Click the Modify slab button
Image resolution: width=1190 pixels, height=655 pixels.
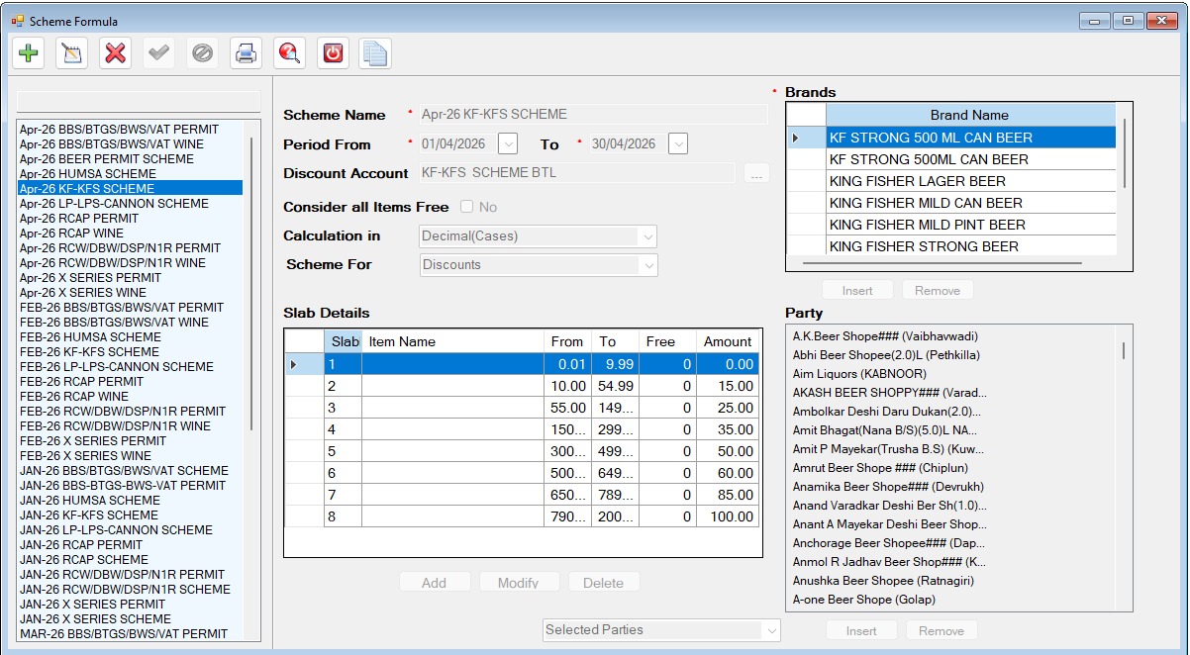click(518, 583)
